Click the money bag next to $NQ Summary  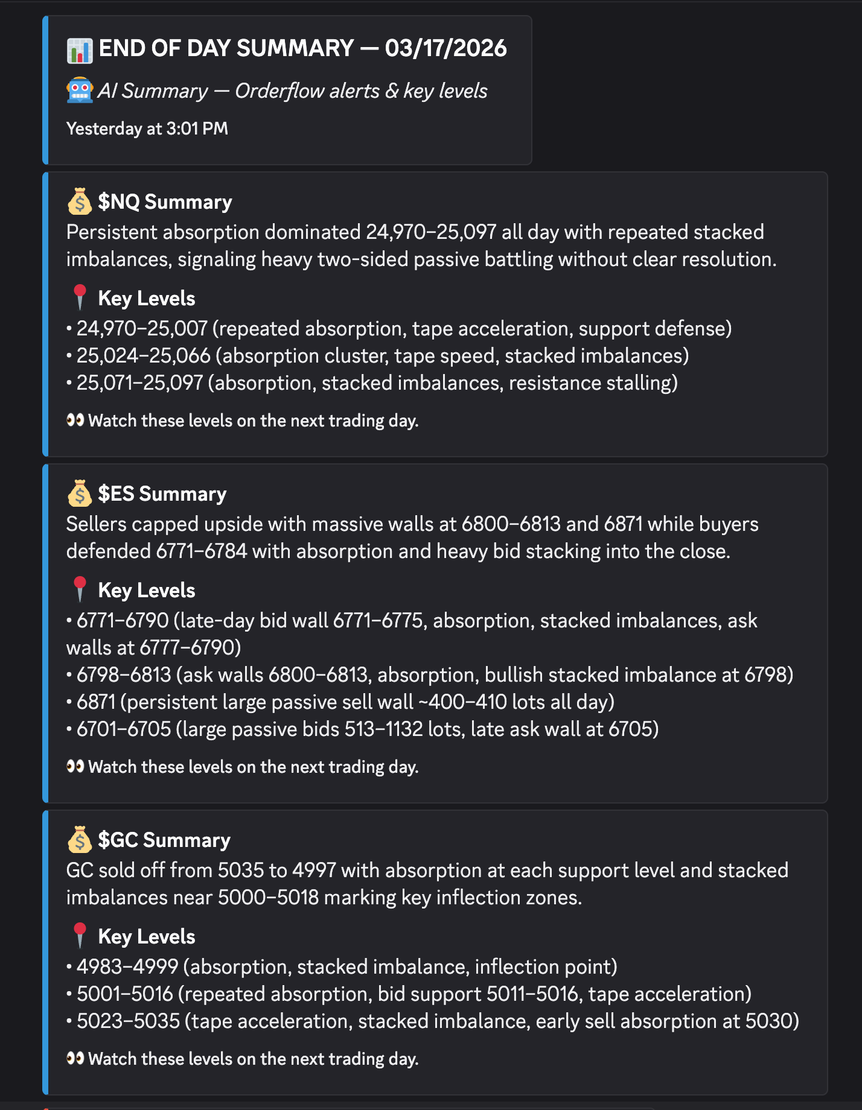point(80,201)
